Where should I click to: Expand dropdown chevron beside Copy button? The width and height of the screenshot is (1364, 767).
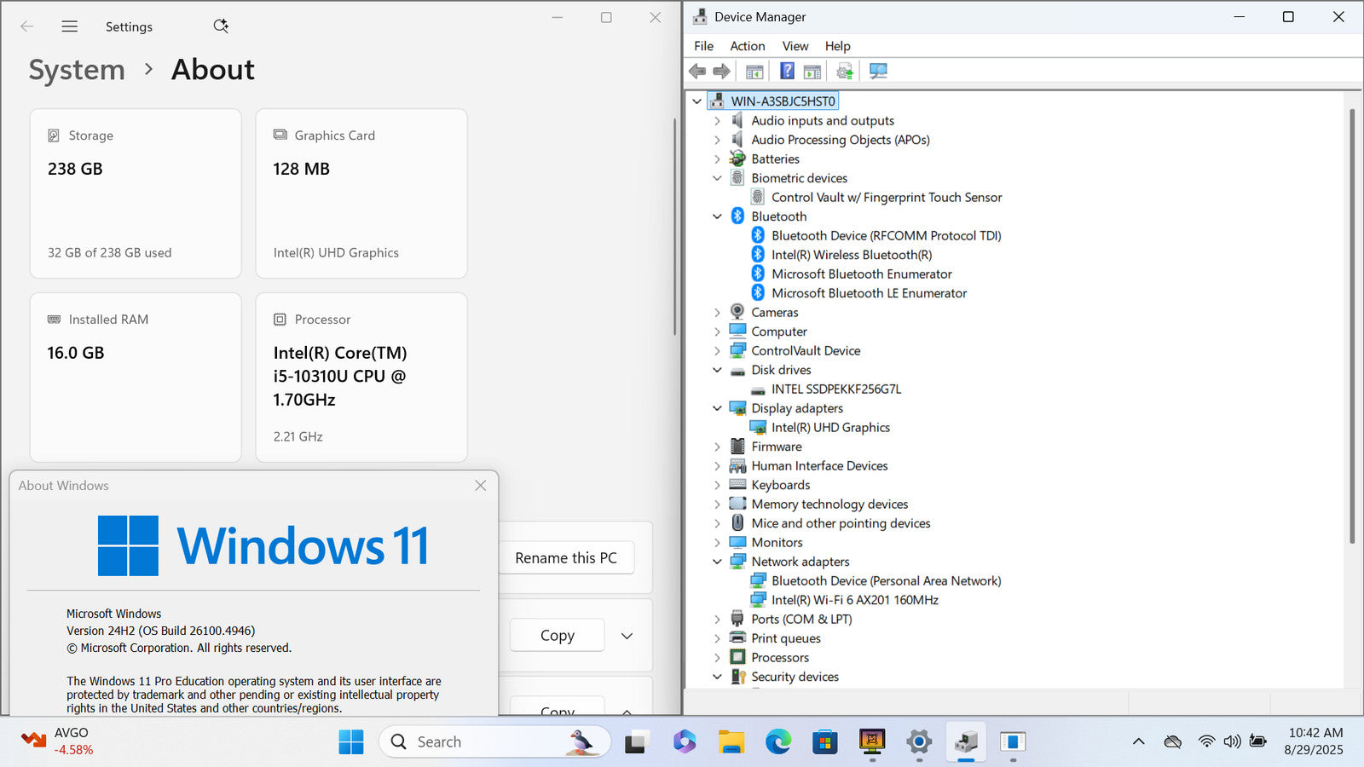[627, 636]
